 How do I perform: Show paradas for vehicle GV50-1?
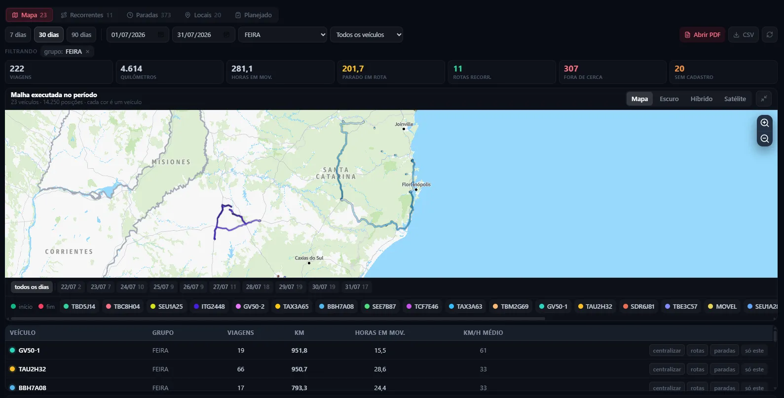point(724,351)
